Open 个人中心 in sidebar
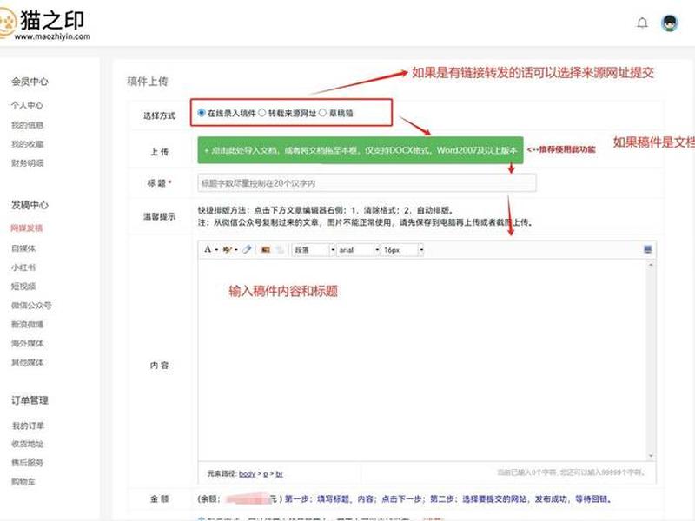Viewport: 695px width, 521px height. 27,105
